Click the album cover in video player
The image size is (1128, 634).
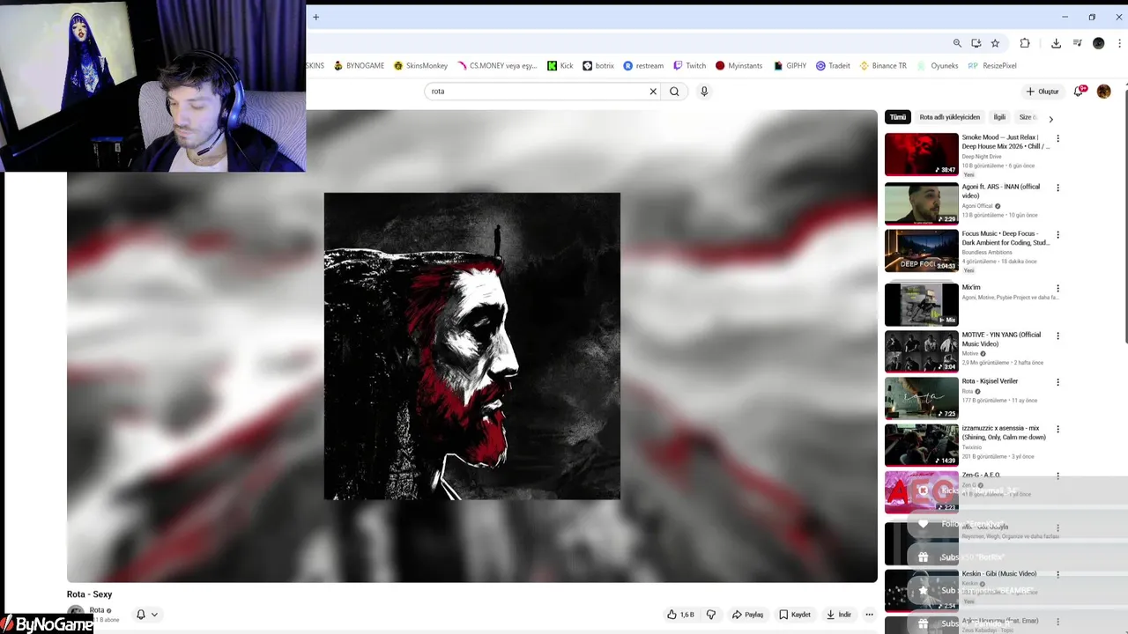tap(471, 346)
